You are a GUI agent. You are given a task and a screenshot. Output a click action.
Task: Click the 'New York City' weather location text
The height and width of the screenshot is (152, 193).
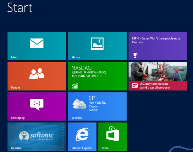(x=97, y=102)
